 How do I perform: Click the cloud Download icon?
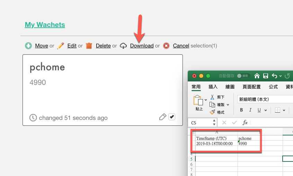(123, 46)
